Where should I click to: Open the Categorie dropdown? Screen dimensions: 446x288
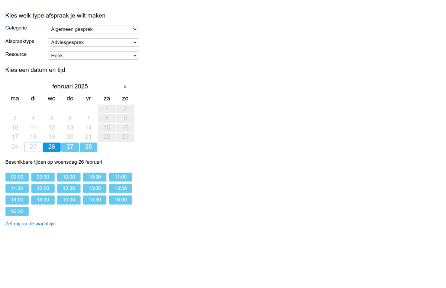(x=93, y=29)
